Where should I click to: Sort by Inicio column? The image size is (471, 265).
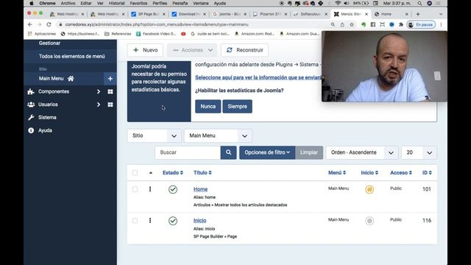click(369, 173)
